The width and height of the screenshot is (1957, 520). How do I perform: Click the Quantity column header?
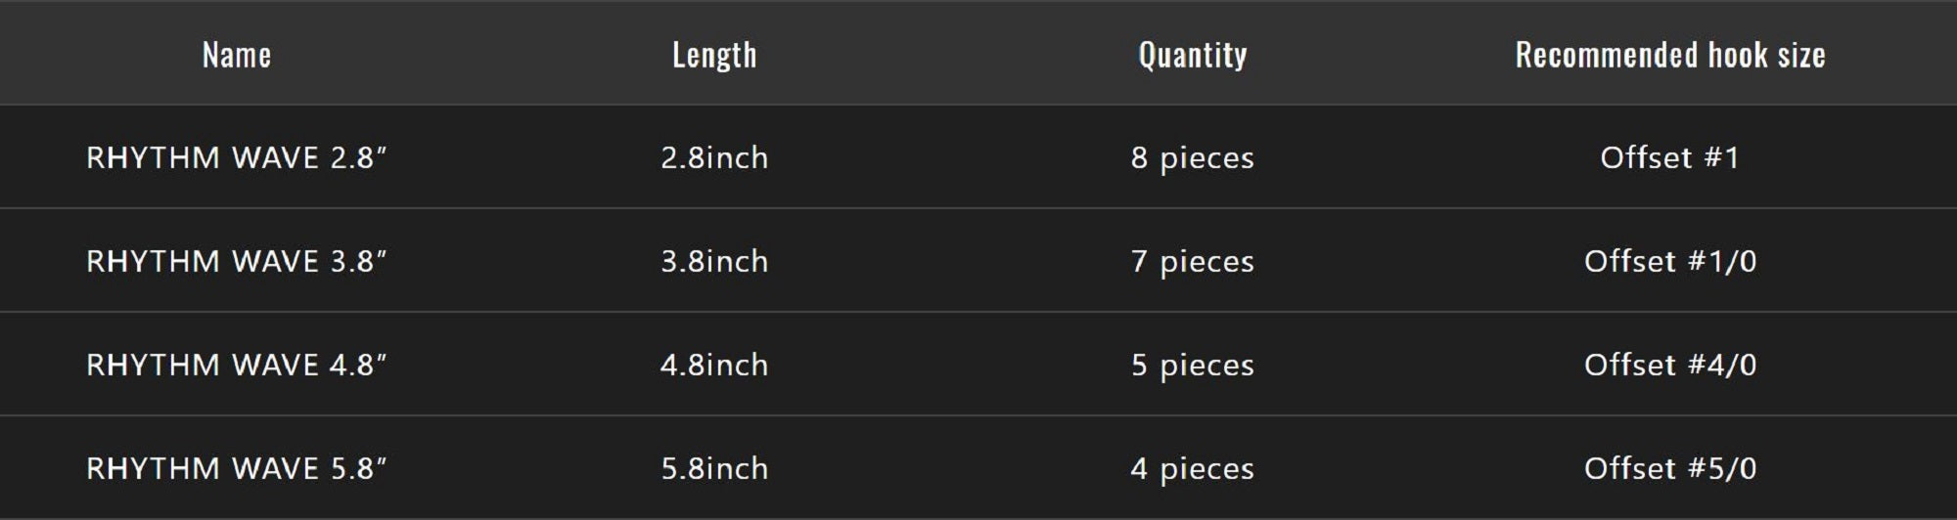point(1193,55)
